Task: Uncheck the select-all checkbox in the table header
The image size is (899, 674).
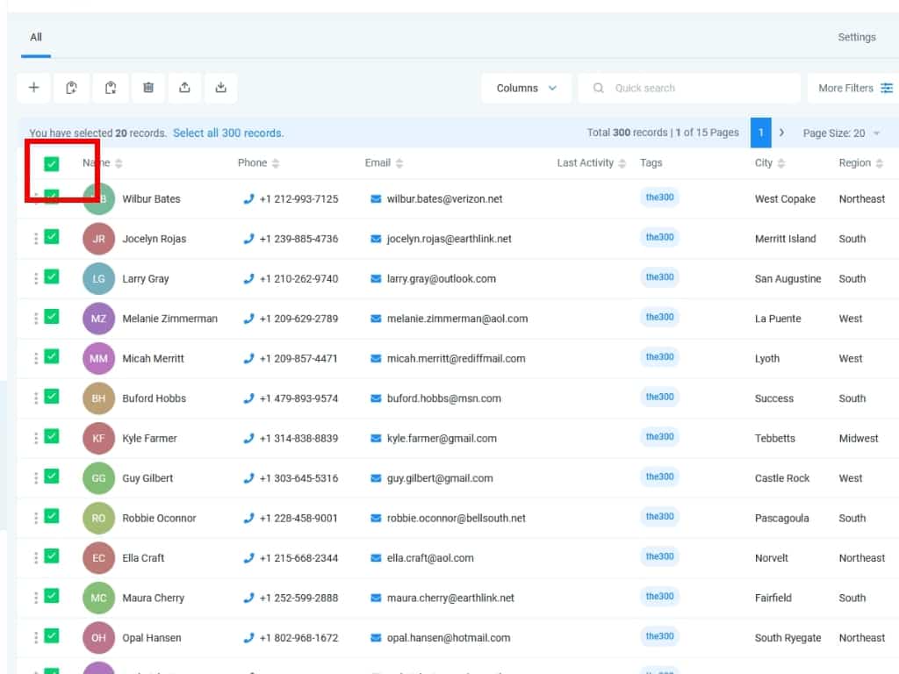Action: pos(52,164)
